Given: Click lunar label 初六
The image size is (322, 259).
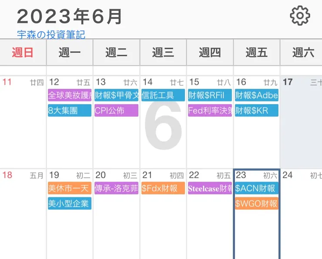Looking at the screenshot, I should pyautogui.click(x=270, y=175).
